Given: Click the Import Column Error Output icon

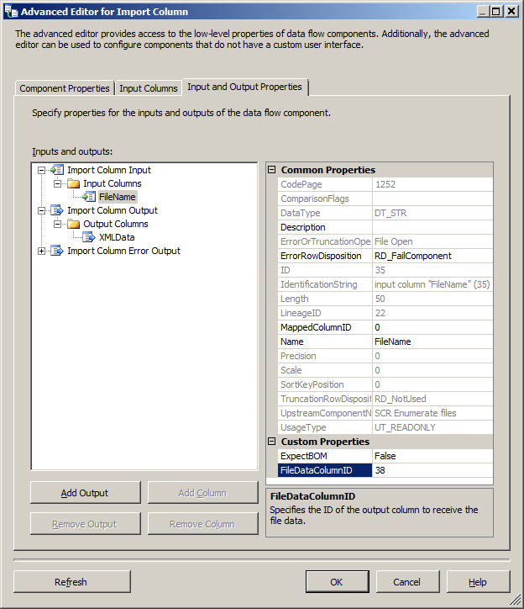Looking at the screenshot, I should pyautogui.click(x=56, y=251).
